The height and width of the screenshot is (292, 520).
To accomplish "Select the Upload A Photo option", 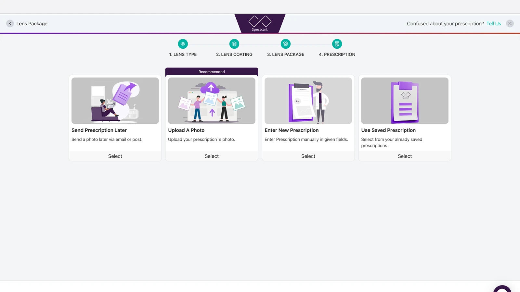I will point(212,156).
